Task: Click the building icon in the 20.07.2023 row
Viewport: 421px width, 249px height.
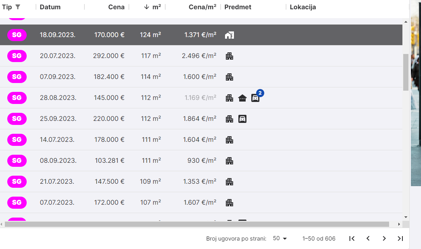Action: coord(229,56)
